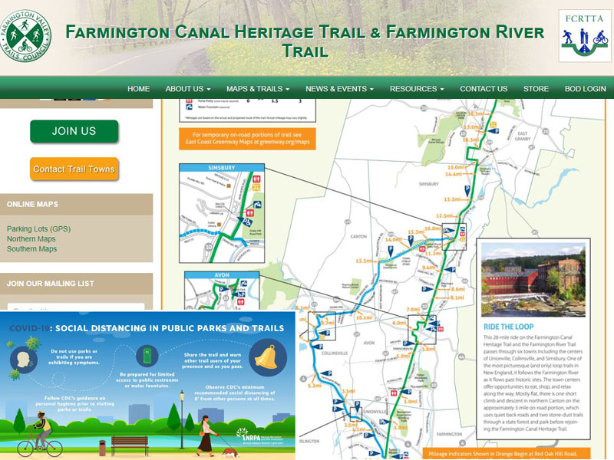Click the JOIN OUR MAILING LIST heading
This screenshot has height=460, width=614.
click(50, 284)
